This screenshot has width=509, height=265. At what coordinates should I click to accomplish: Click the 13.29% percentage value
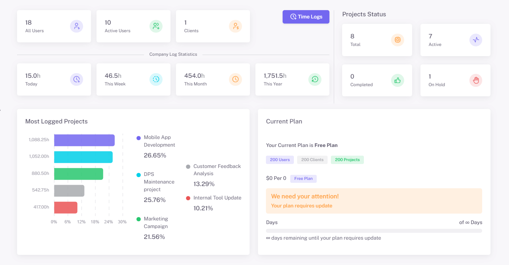(204, 184)
